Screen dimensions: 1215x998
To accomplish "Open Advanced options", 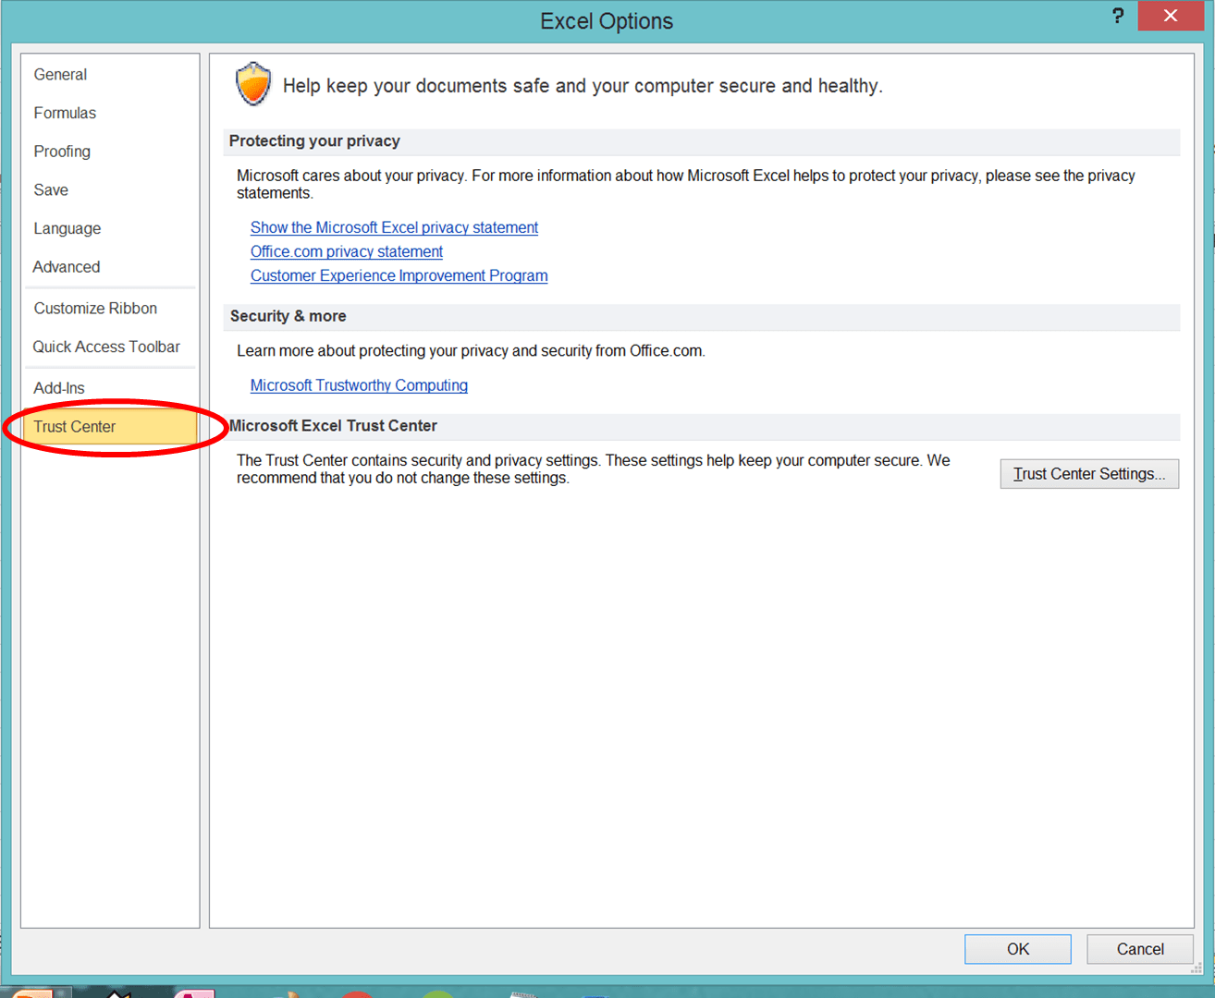I will click(109, 267).
